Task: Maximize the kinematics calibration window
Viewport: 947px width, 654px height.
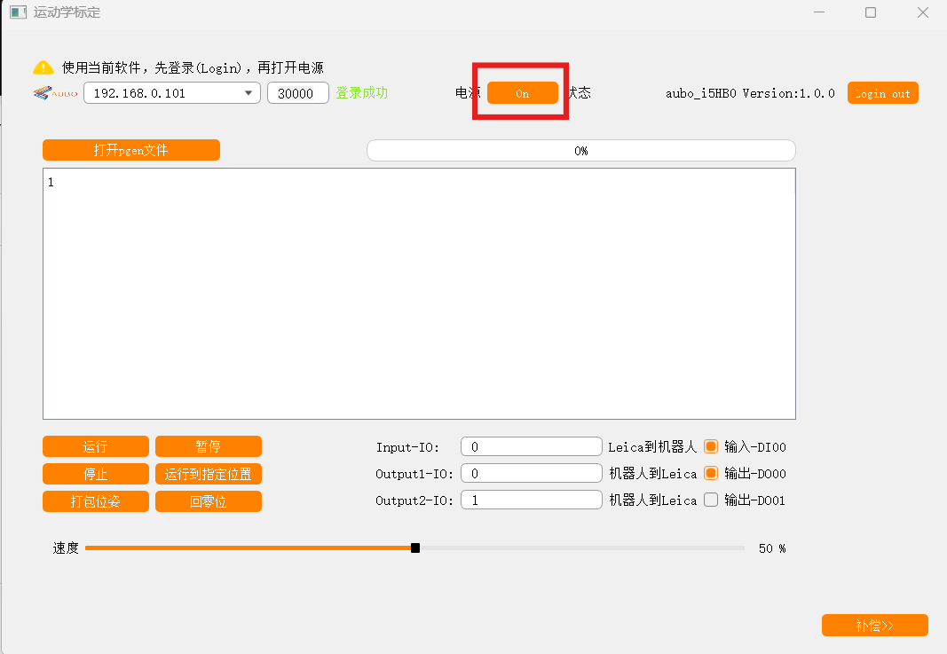Action: pos(871,12)
